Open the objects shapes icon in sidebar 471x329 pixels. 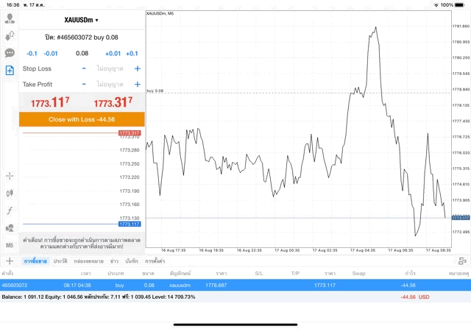pos(10,228)
